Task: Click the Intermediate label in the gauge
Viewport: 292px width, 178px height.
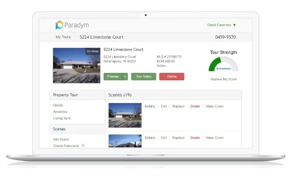Action: [x=223, y=69]
